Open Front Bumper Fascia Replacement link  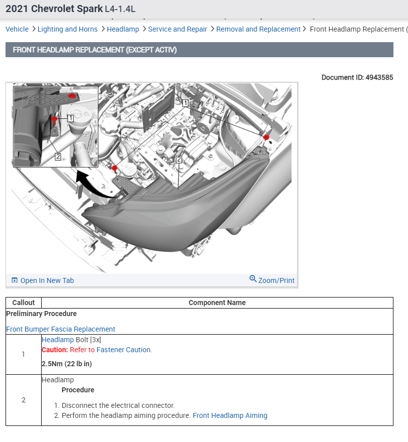click(x=61, y=329)
